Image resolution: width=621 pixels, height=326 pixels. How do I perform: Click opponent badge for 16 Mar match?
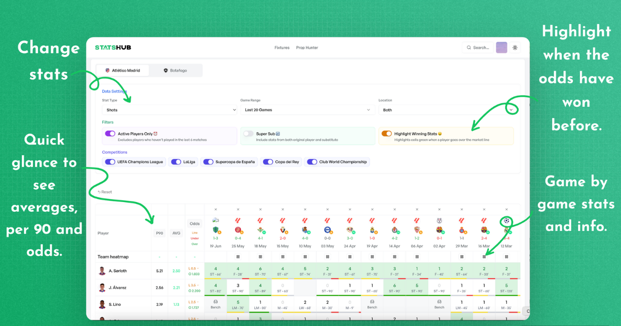[484, 230]
